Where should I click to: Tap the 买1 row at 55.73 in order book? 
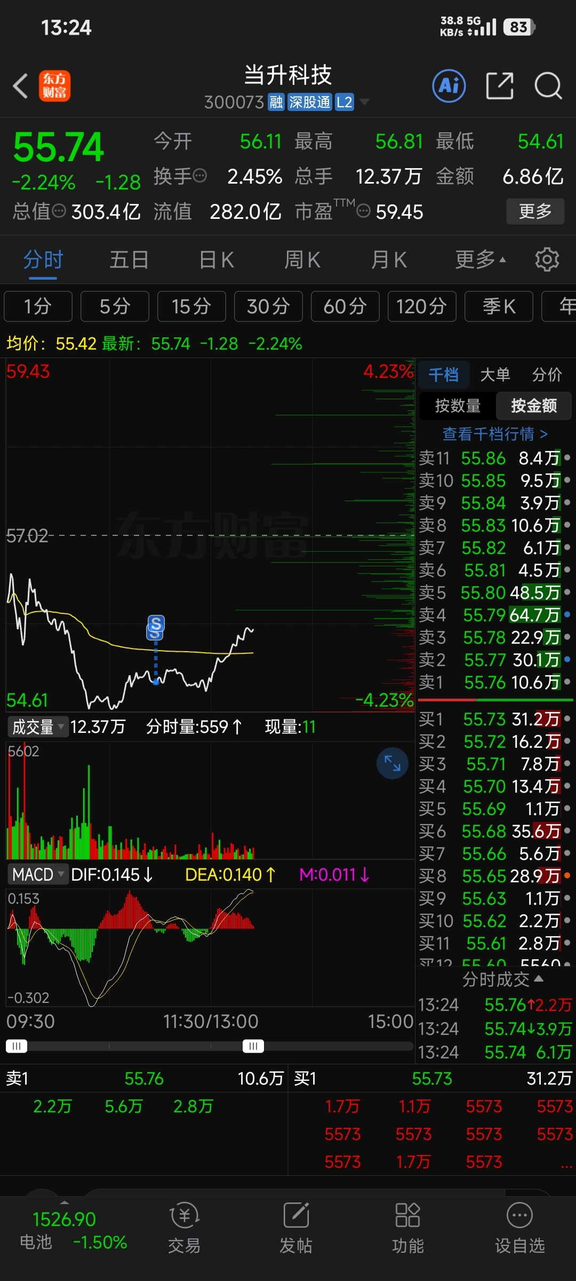494,719
